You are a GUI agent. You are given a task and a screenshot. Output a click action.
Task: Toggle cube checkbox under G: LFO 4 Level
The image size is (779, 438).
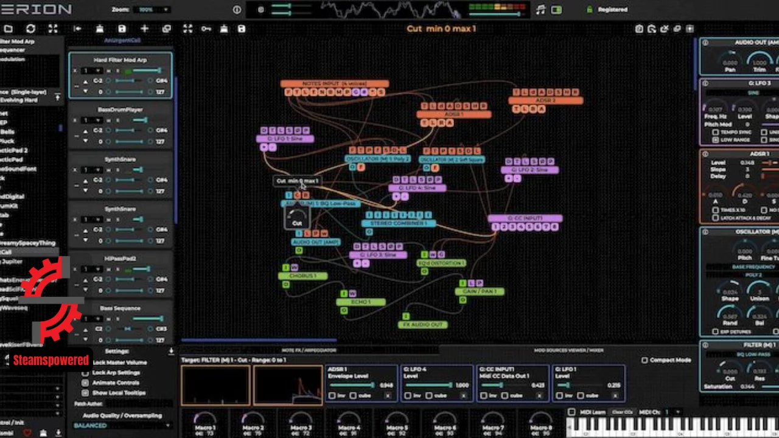coord(429,395)
